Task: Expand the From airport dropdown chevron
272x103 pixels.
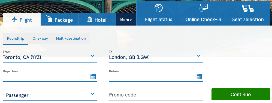Action: point(93,56)
